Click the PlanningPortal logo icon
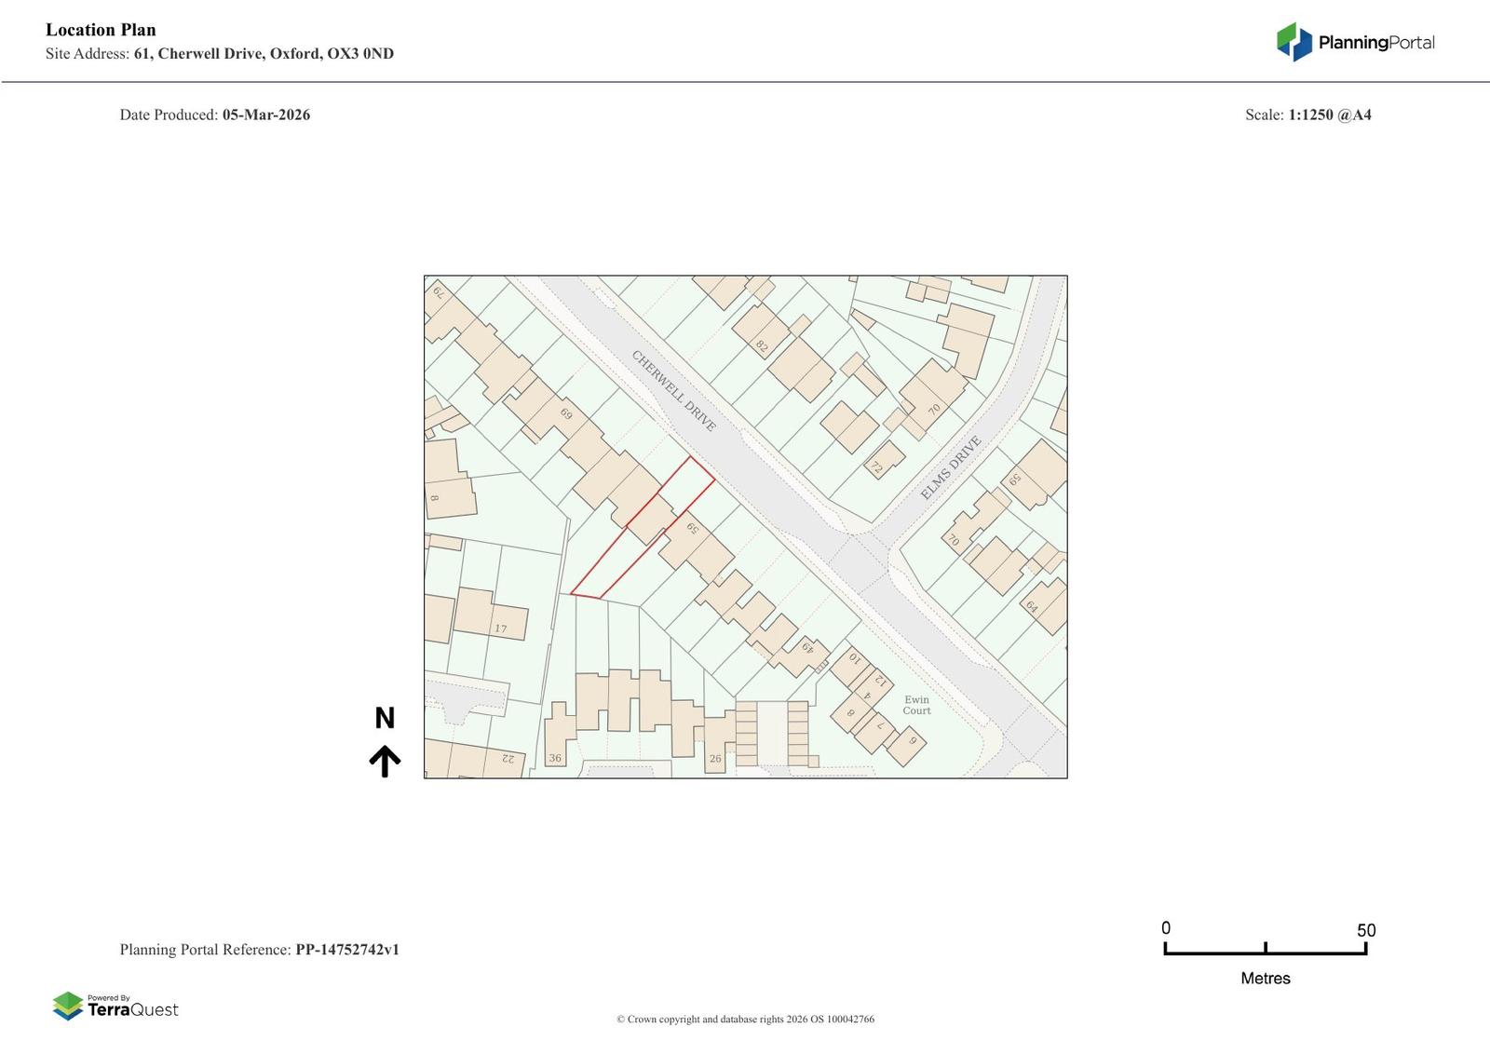The image size is (1490, 1054). coord(1294,42)
